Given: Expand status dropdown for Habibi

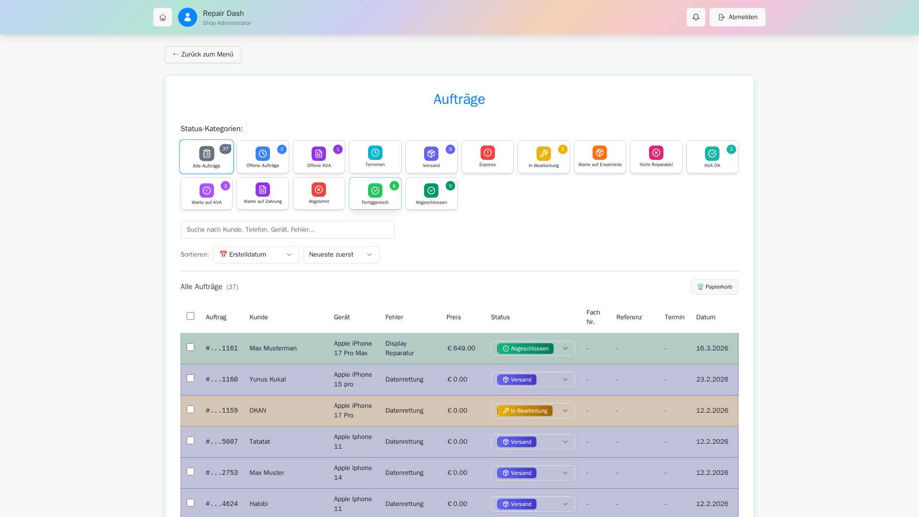Looking at the screenshot, I should click(x=533, y=504).
